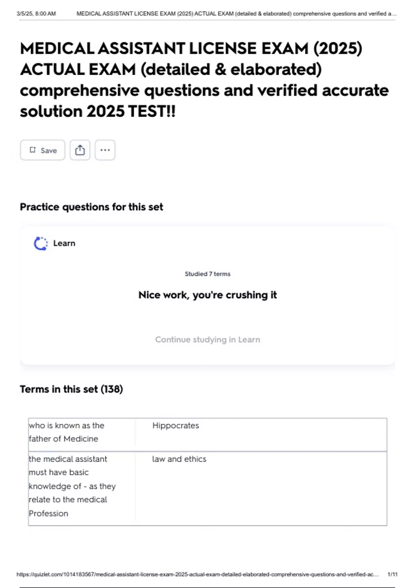
Task: Click the 3/5/25, 8:00 AM timestamp
Action: click(36, 14)
